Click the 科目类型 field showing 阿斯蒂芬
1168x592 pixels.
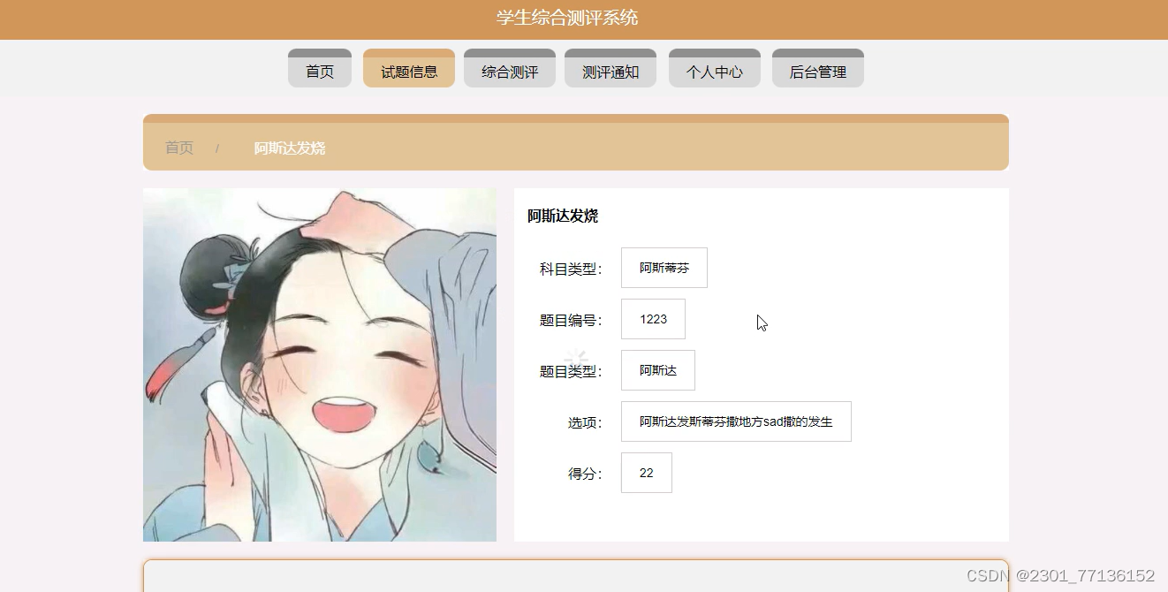coord(665,268)
